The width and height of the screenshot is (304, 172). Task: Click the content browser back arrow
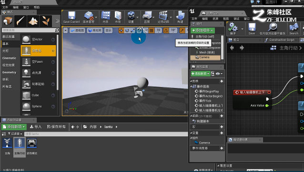pyautogui.click(x=73, y=127)
